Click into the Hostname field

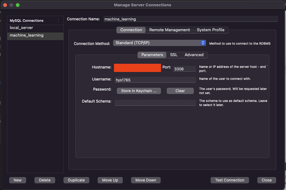pyautogui.click(x=137, y=68)
